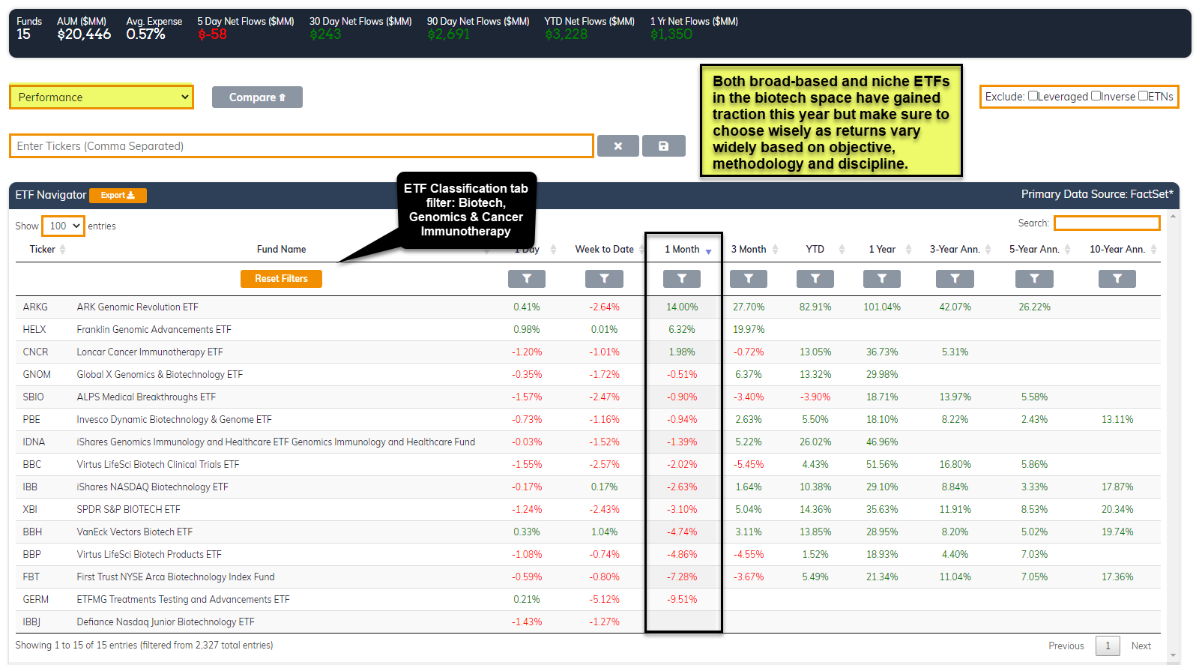Sort by 1 Month column arrow
Viewport: 1199px width, 665px height.
click(708, 251)
